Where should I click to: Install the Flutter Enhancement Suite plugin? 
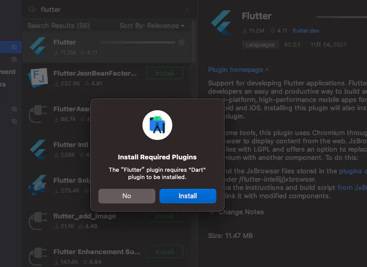[165, 251]
